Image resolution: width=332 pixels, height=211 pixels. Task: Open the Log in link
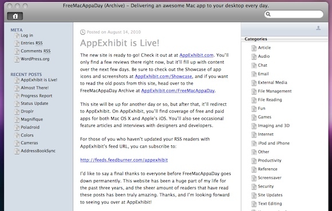tap(27, 35)
